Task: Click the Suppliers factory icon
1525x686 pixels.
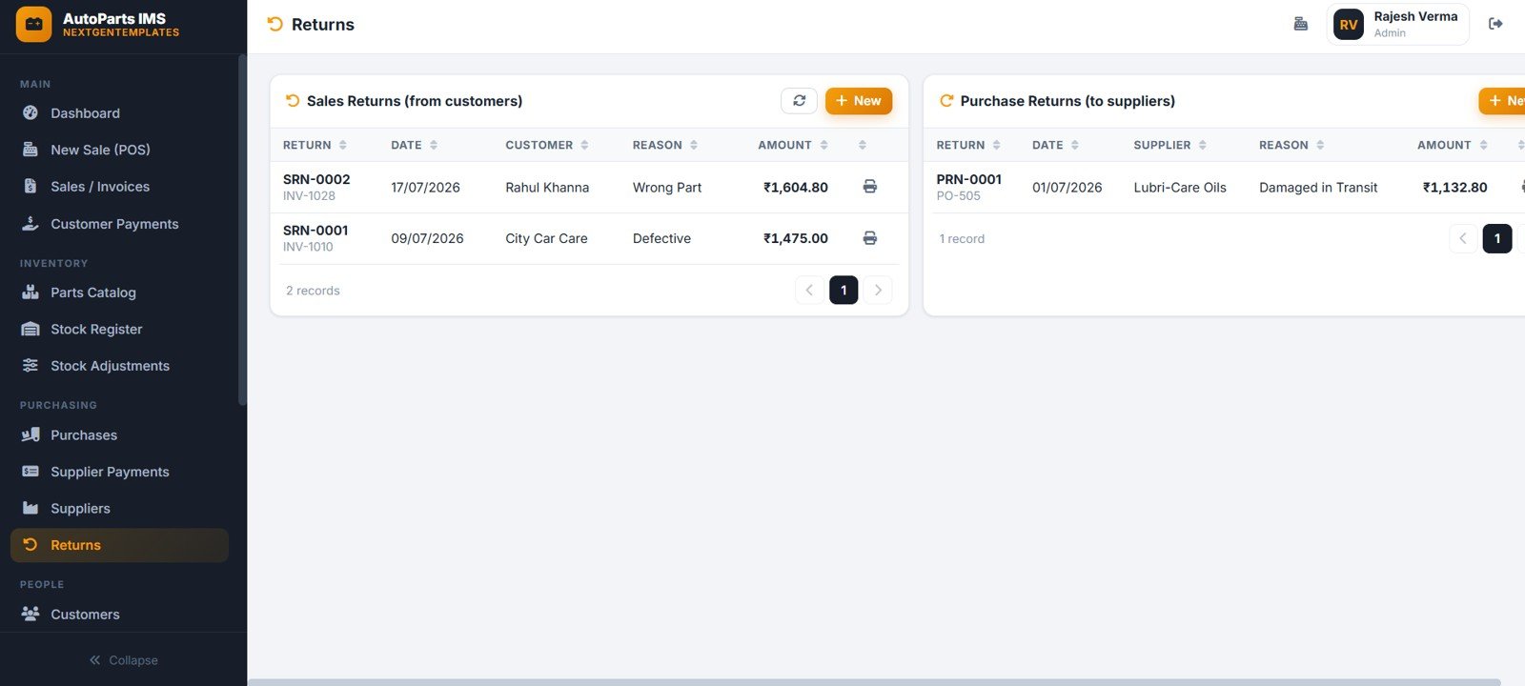Action: [x=30, y=509]
